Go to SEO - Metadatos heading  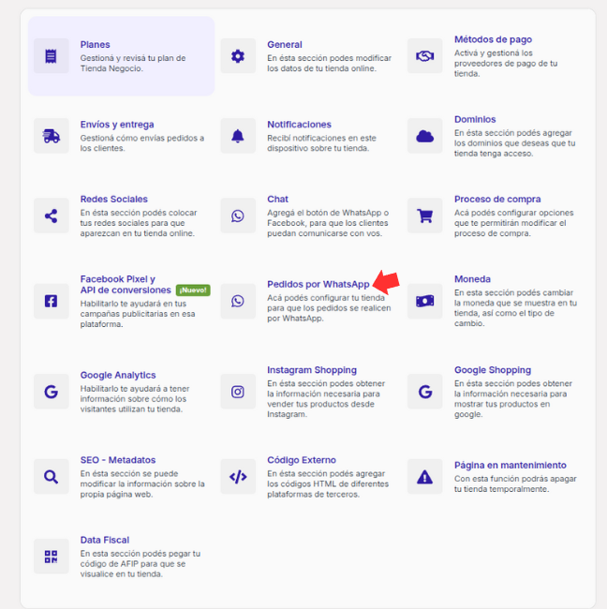tap(118, 460)
